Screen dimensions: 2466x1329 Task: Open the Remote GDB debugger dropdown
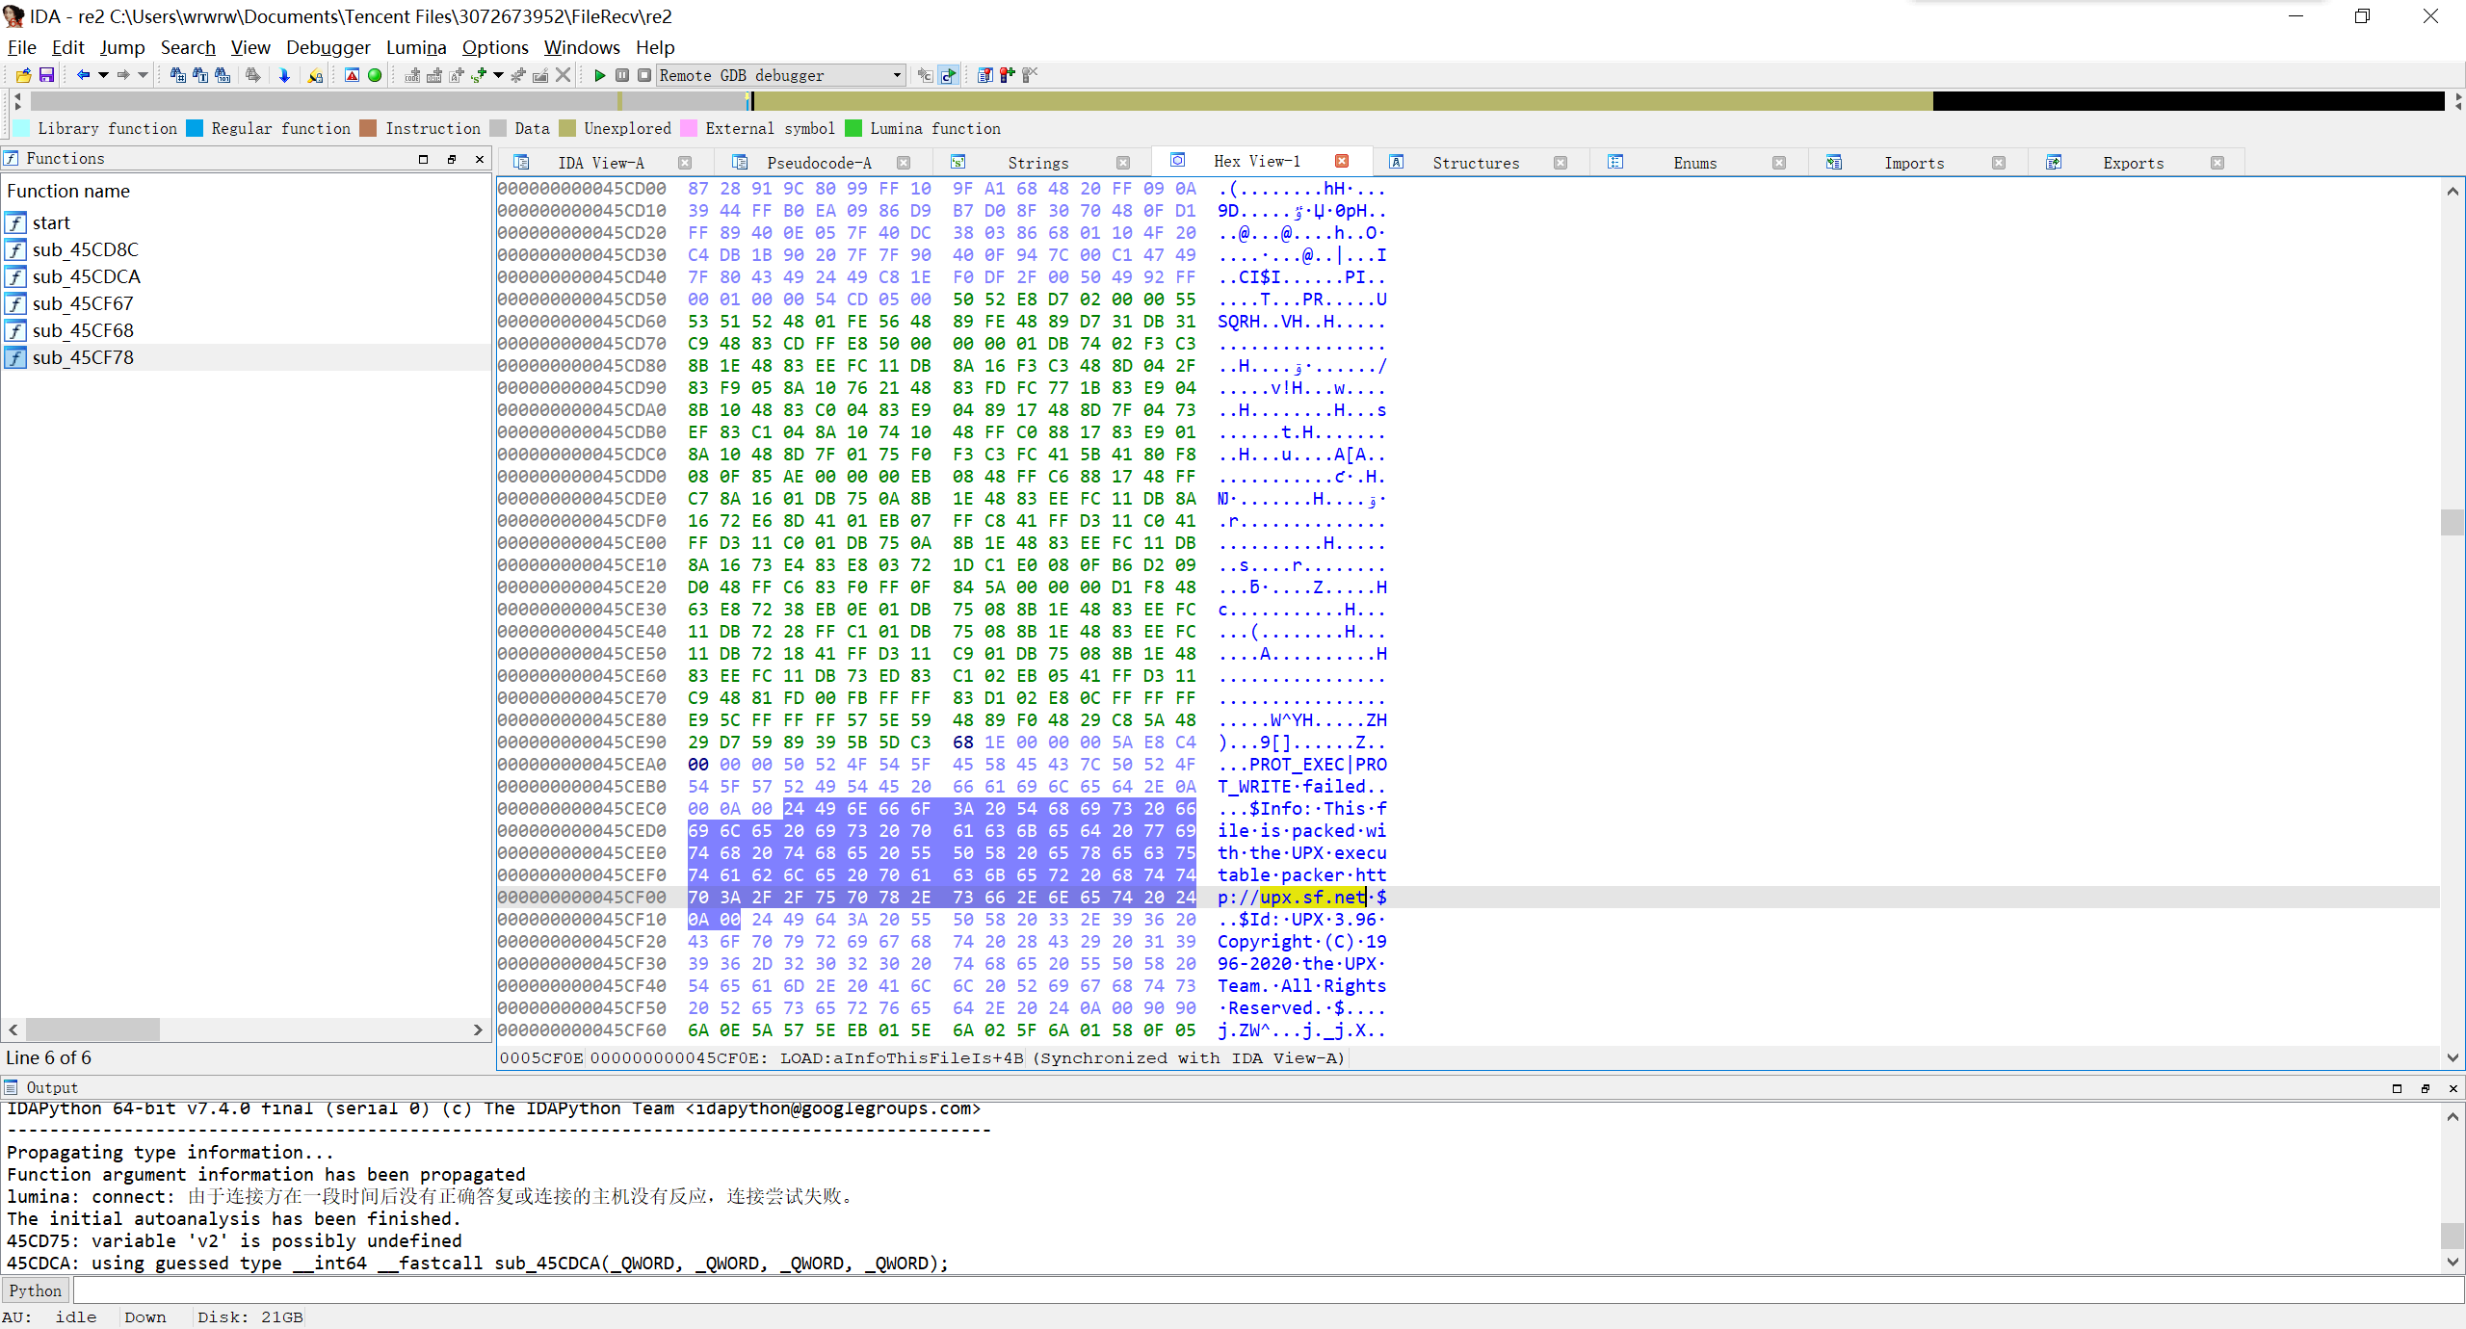897,75
